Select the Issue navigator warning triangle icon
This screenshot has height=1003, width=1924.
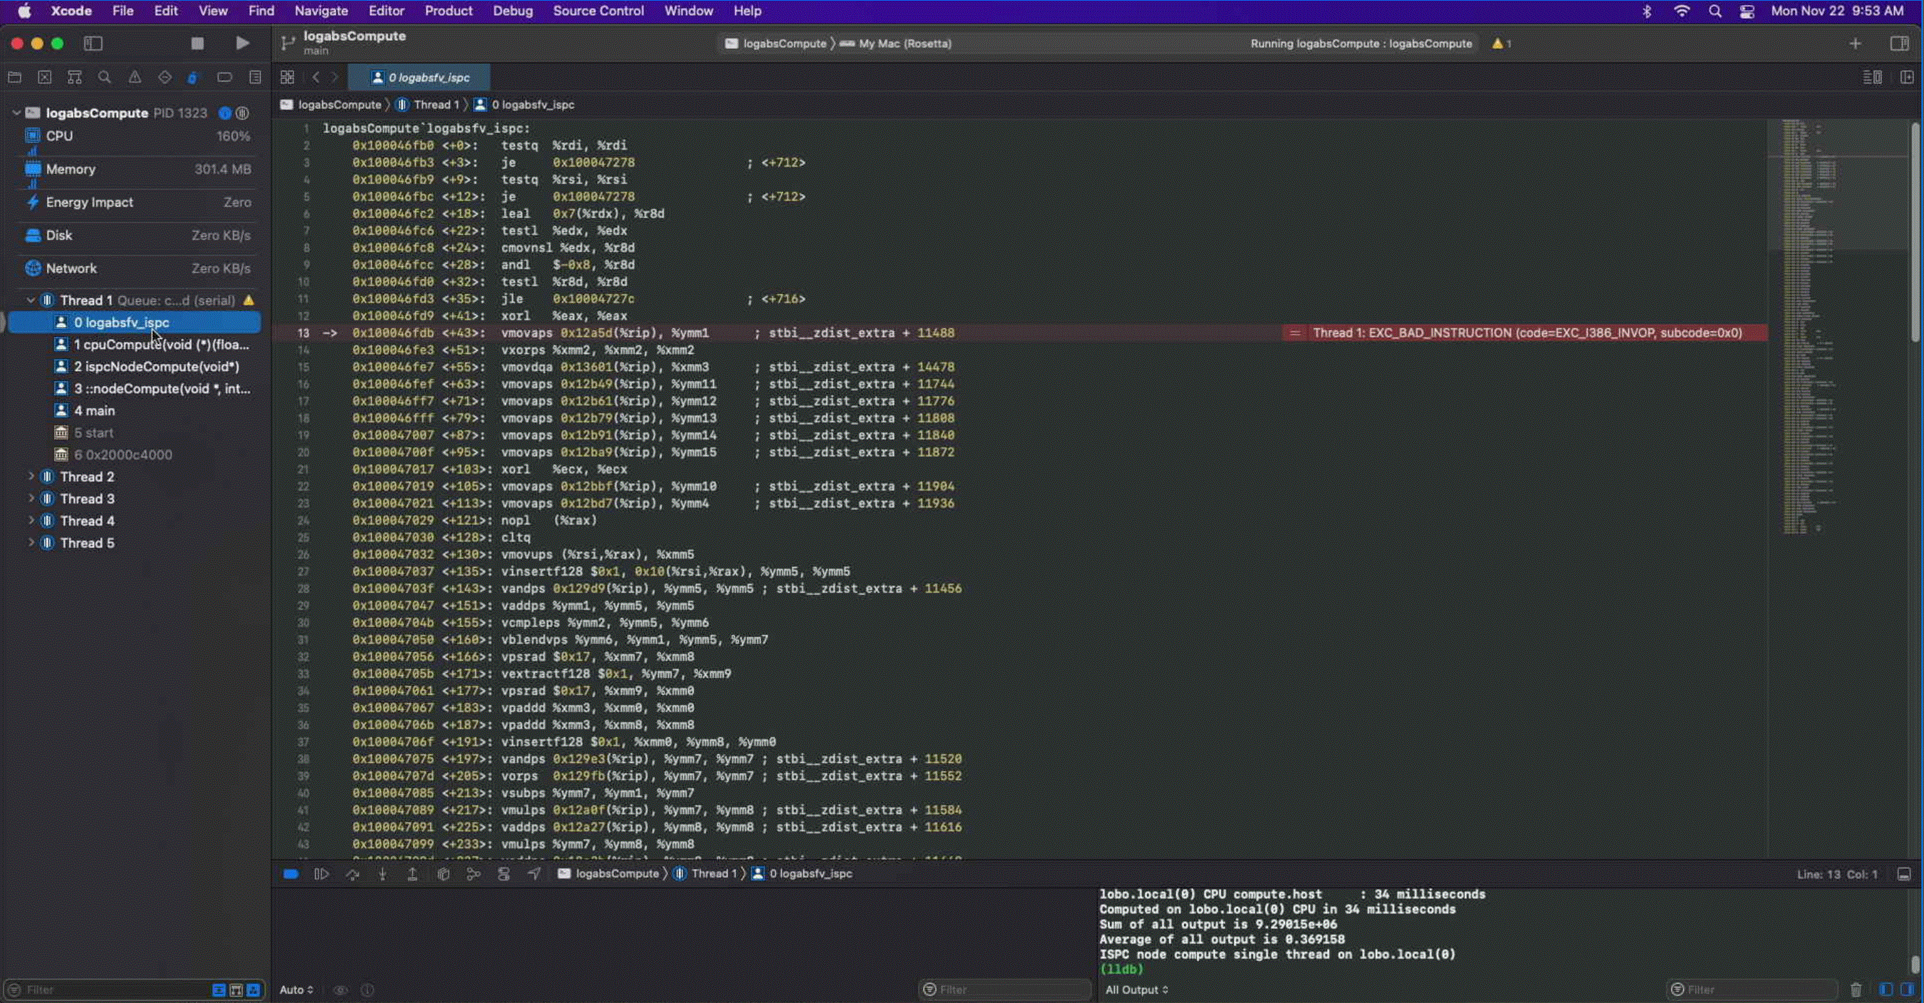tap(135, 77)
